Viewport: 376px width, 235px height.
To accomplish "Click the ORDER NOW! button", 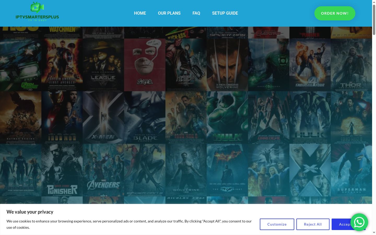I will click(x=335, y=13).
